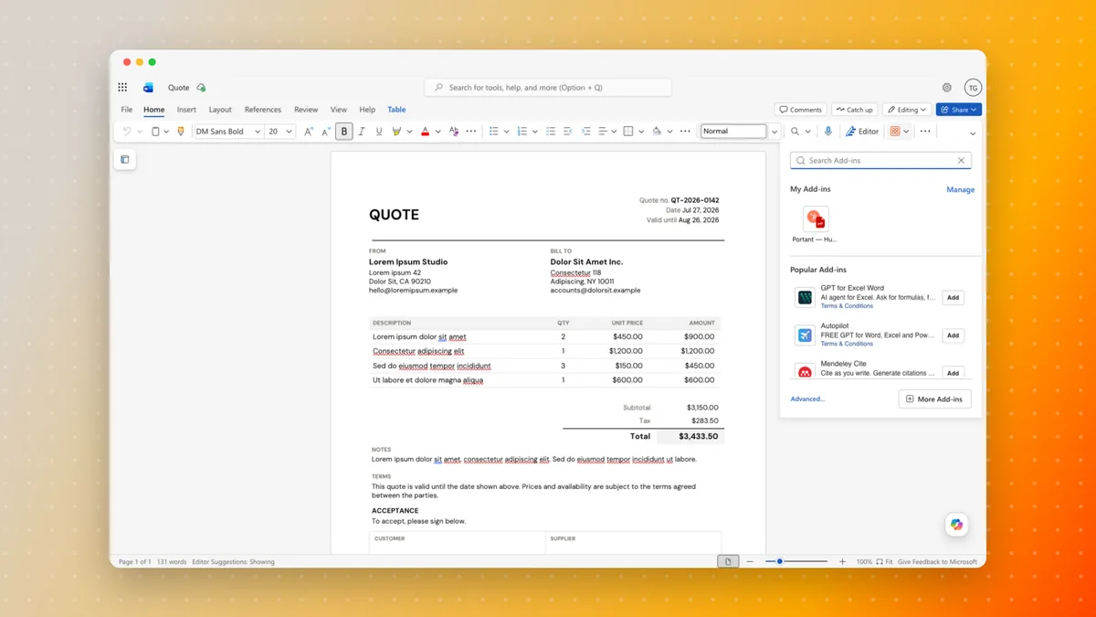Clear text formatting
Viewport: 1096px width, 617px height.
point(454,132)
